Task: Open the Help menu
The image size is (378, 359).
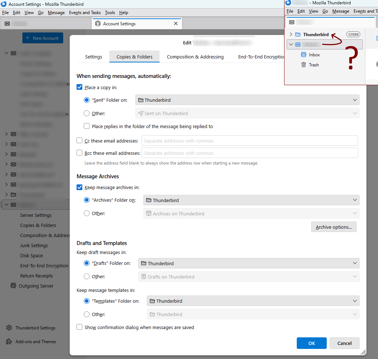Action: tap(124, 13)
